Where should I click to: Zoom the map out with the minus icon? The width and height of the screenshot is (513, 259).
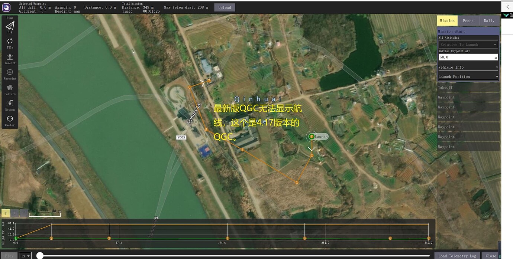click(23, 213)
